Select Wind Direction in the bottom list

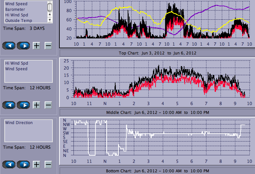[x=19, y=123]
